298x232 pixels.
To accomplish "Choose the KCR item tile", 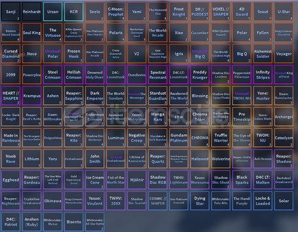I will [74, 12].
